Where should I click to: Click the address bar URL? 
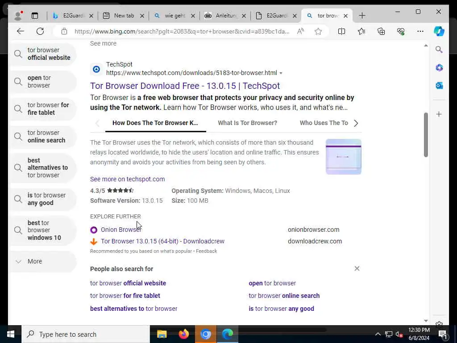(x=182, y=32)
